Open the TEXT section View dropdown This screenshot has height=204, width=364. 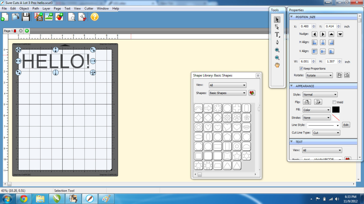322,150
